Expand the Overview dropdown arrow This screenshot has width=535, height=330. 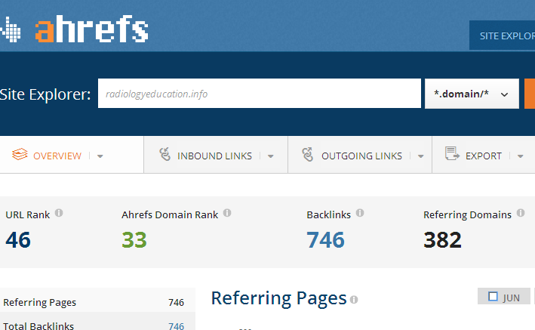click(100, 156)
